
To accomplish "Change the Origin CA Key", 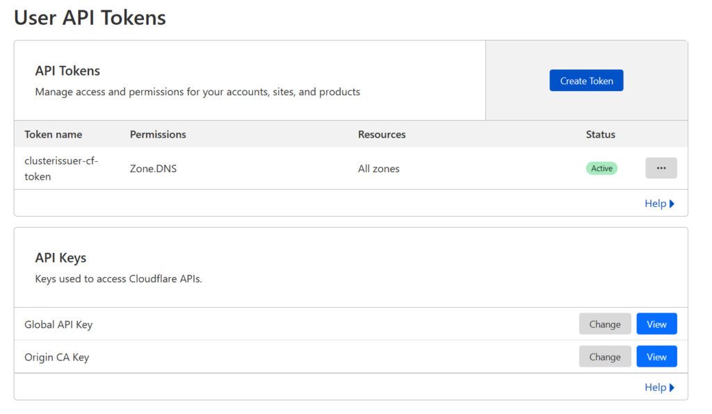I will 605,356.
